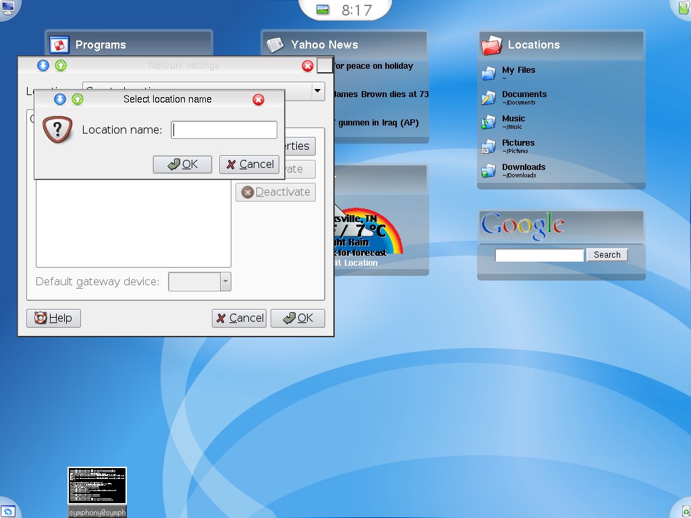Open Help in Network settings
This screenshot has width=691, height=518.
coord(53,318)
